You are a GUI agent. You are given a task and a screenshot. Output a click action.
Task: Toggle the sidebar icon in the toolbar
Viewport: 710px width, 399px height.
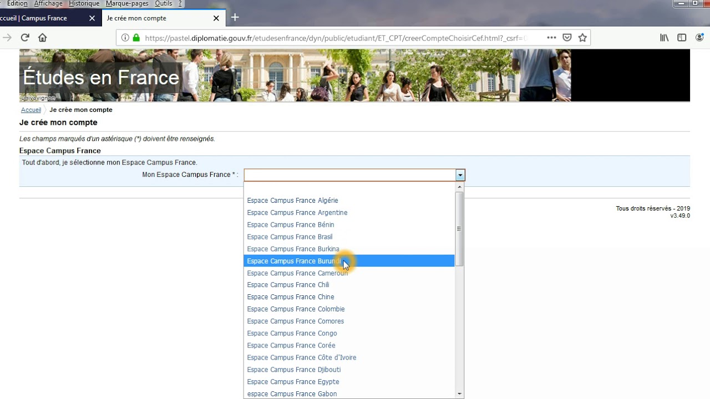tap(682, 38)
